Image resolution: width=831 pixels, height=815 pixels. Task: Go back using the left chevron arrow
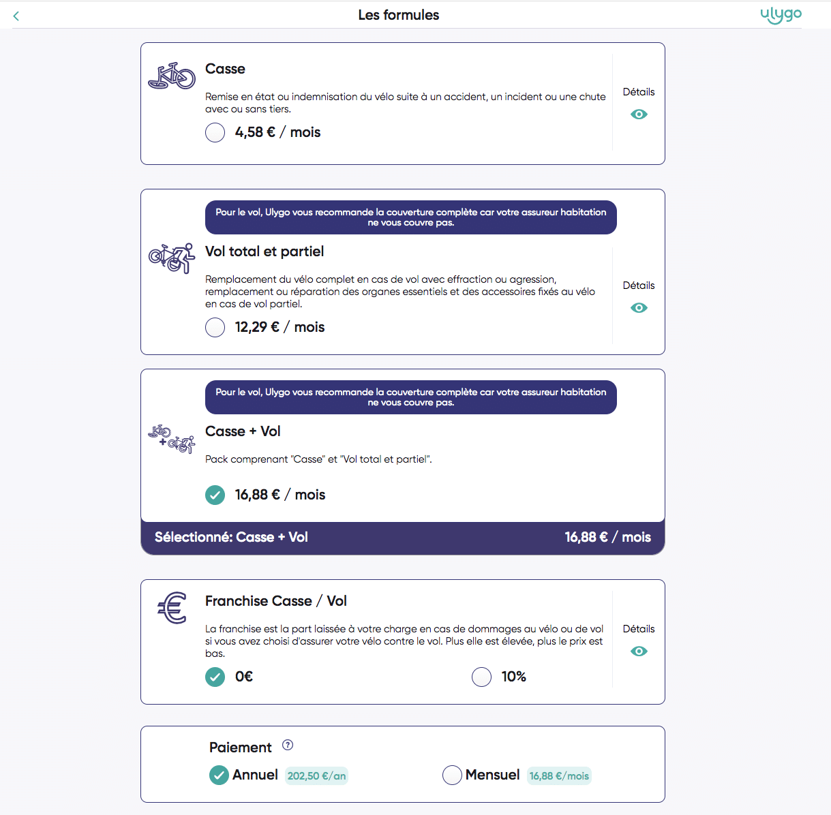coord(16,16)
